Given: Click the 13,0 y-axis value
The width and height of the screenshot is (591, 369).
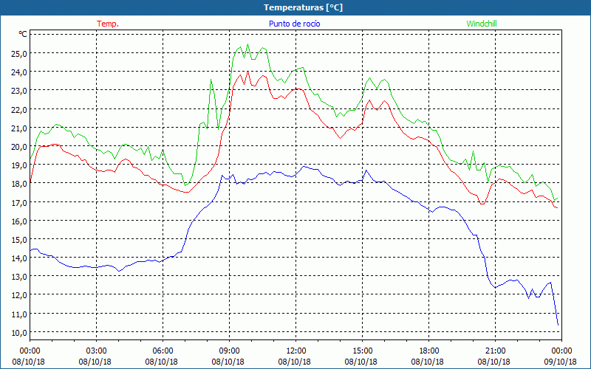Looking at the screenshot, I should coord(19,277).
